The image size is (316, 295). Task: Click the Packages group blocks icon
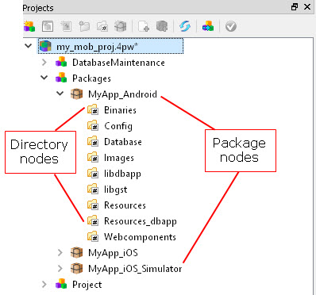[61, 78]
